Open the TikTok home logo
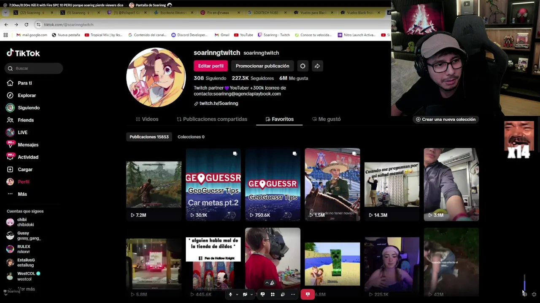 coord(23,53)
